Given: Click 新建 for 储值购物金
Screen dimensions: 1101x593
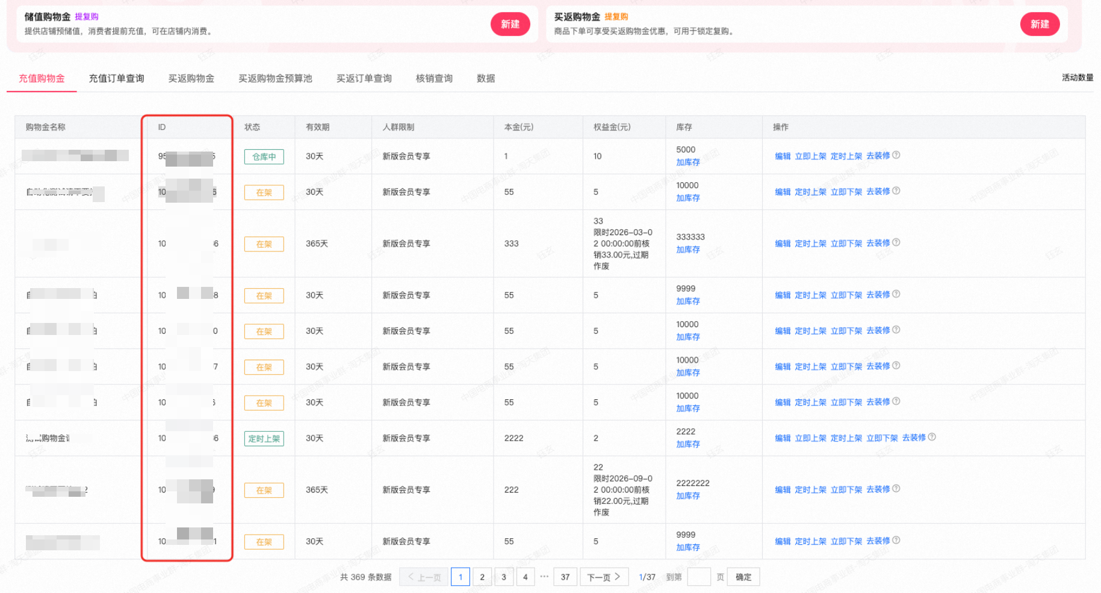Looking at the screenshot, I should pos(510,24).
